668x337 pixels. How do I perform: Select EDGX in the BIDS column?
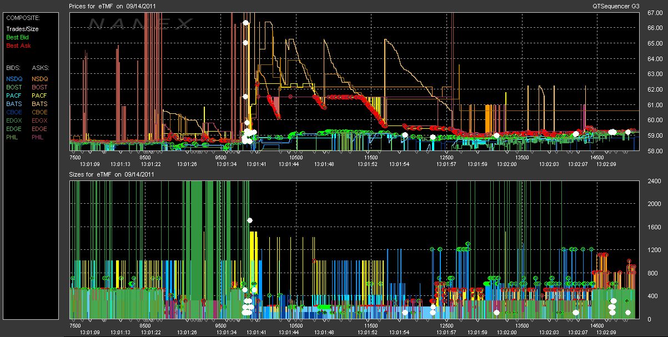pyautogui.click(x=14, y=120)
